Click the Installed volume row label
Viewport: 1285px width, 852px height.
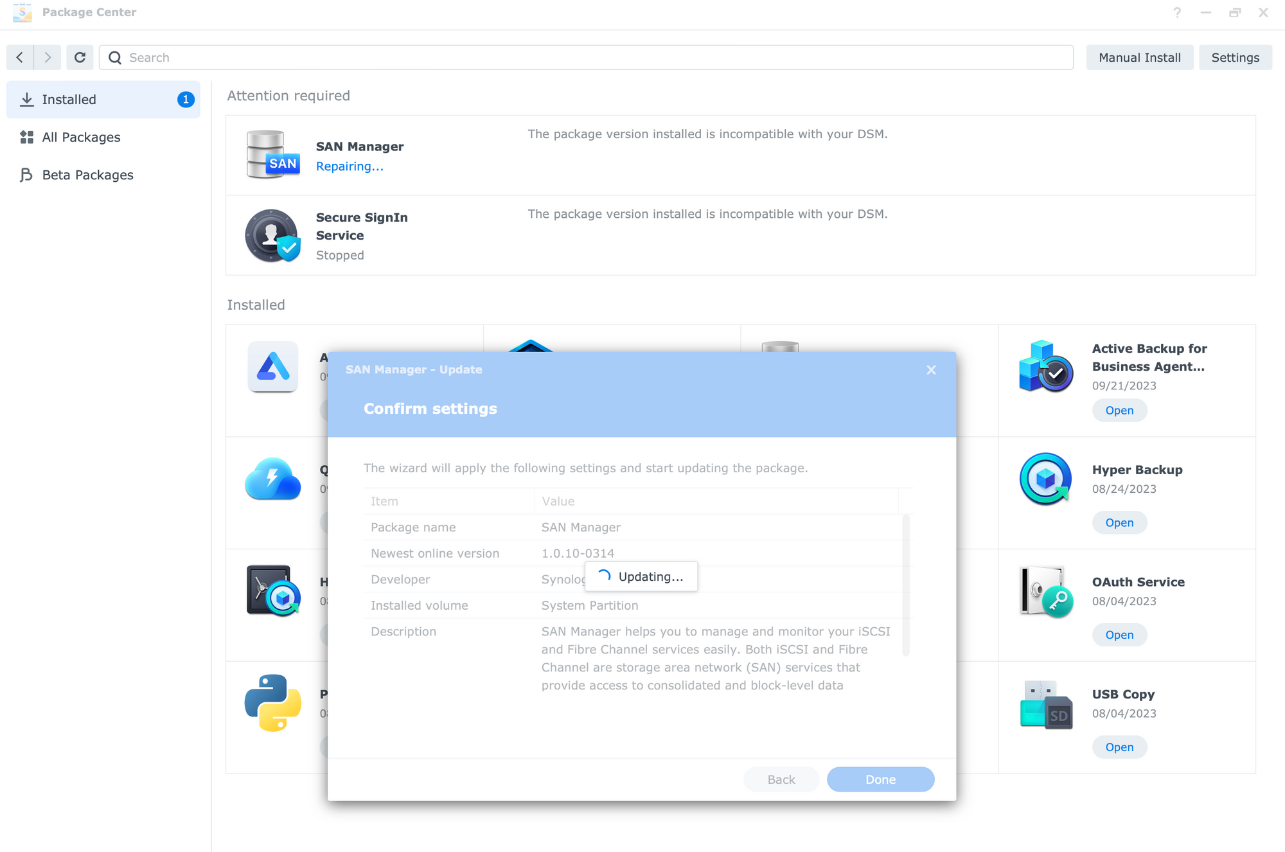[x=419, y=605]
